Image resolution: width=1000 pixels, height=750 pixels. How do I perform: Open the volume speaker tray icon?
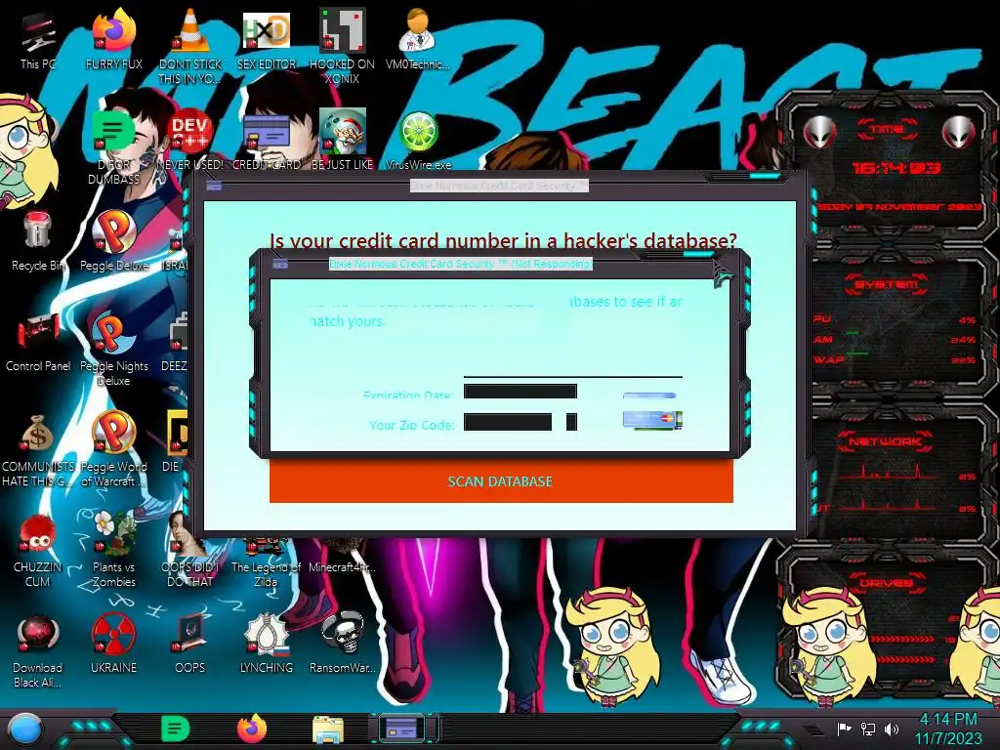tap(892, 729)
